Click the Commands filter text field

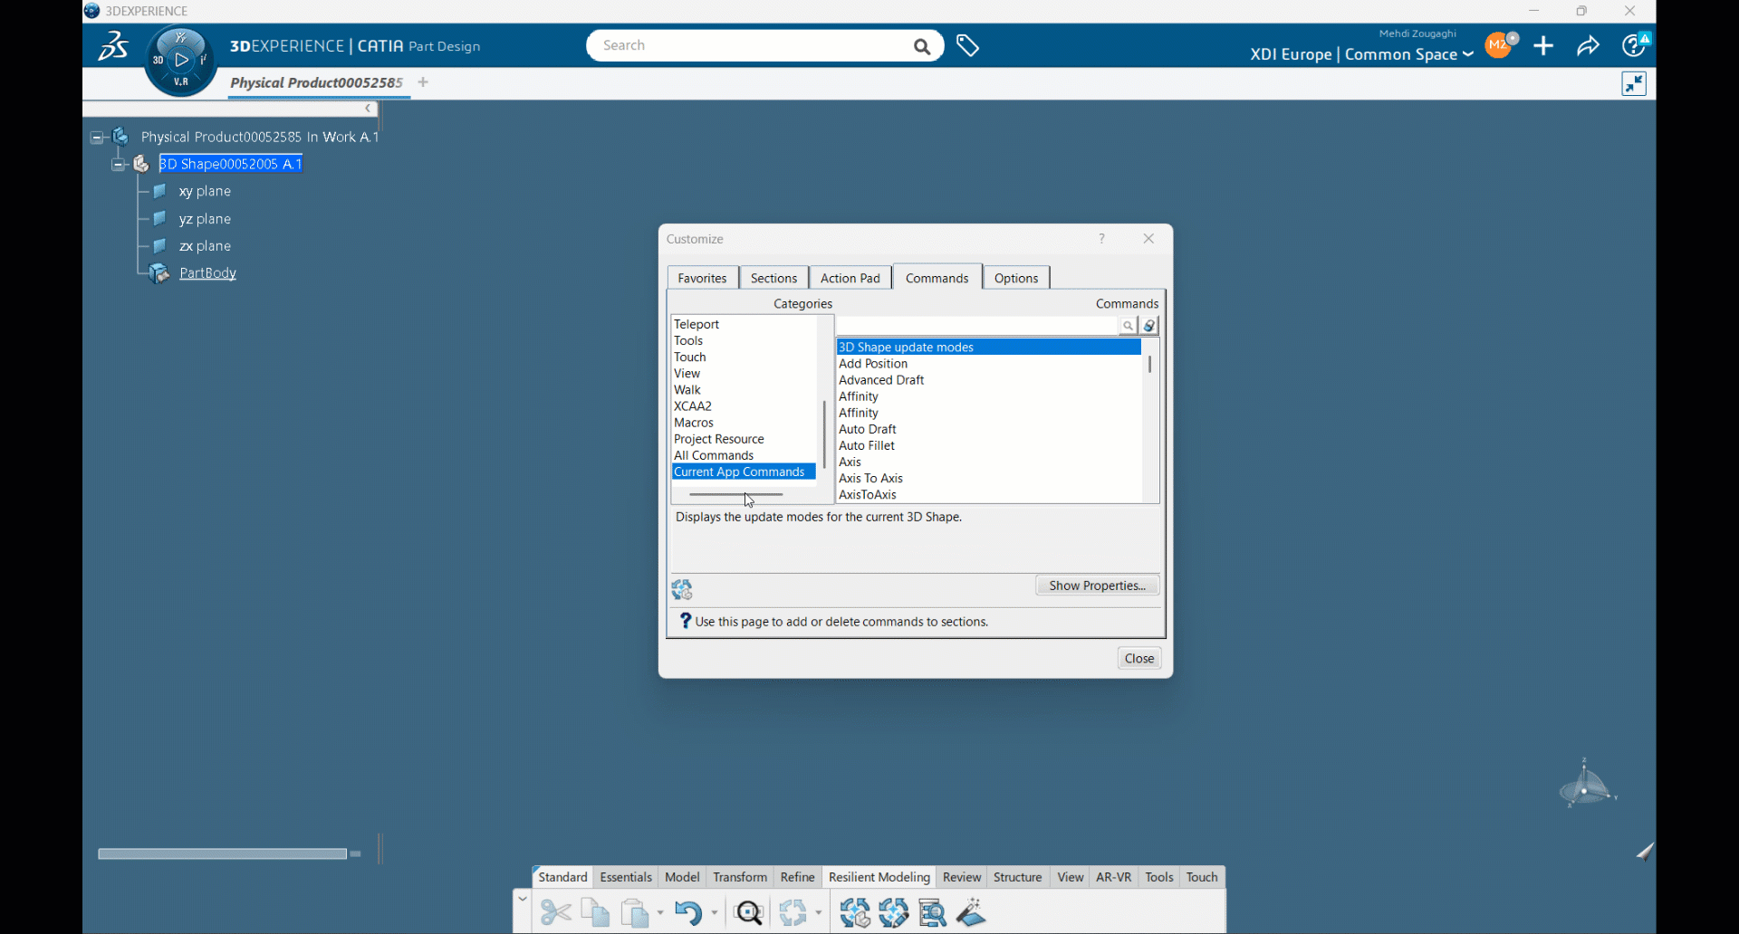tap(977, 326)
